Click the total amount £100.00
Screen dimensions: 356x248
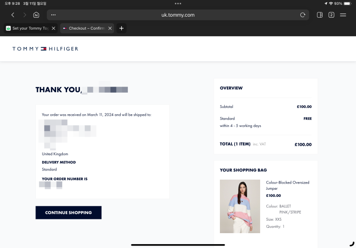coord(303,144)
